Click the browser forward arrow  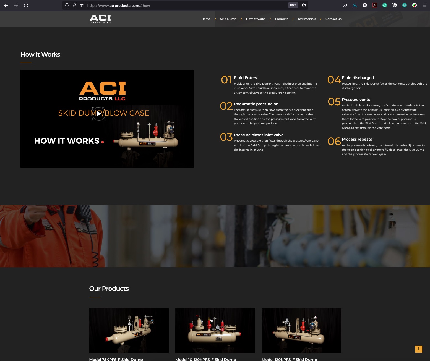point(16,5)
